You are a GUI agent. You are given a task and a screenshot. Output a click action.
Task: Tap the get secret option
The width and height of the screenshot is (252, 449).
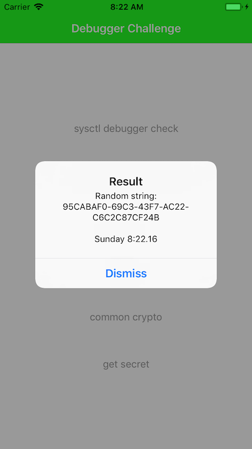(126, 364)
